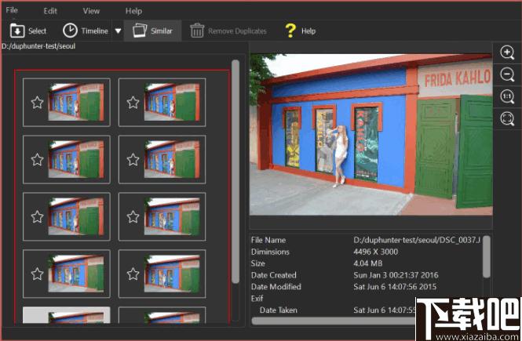Click the Similar photos icon
Screen dimensions: 522x341
click(140, 31)
